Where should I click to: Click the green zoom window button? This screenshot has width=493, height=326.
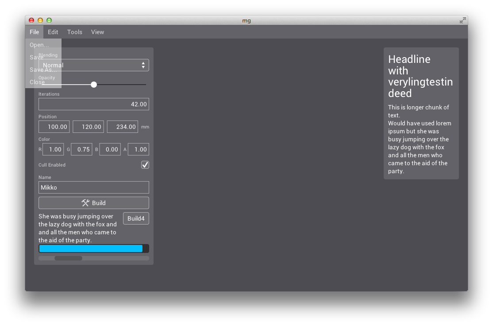pos(49,20)
